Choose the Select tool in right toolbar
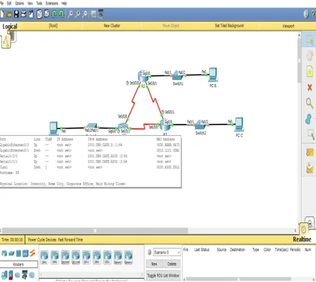316x282 pixels. click(309, 40)
